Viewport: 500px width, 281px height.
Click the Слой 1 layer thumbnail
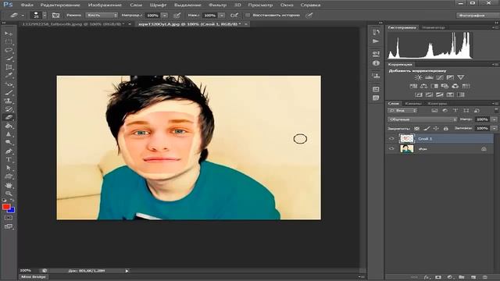406,139
